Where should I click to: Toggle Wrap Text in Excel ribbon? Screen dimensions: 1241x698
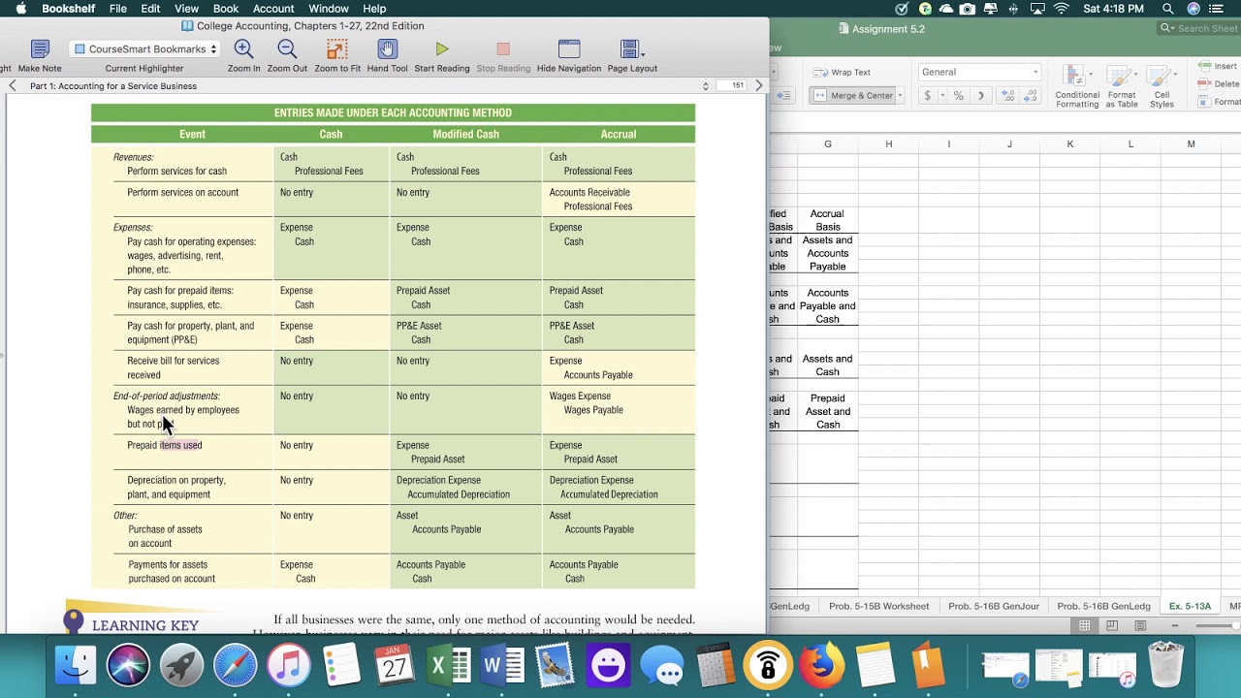pyautogui.click(x=842, y=72)
